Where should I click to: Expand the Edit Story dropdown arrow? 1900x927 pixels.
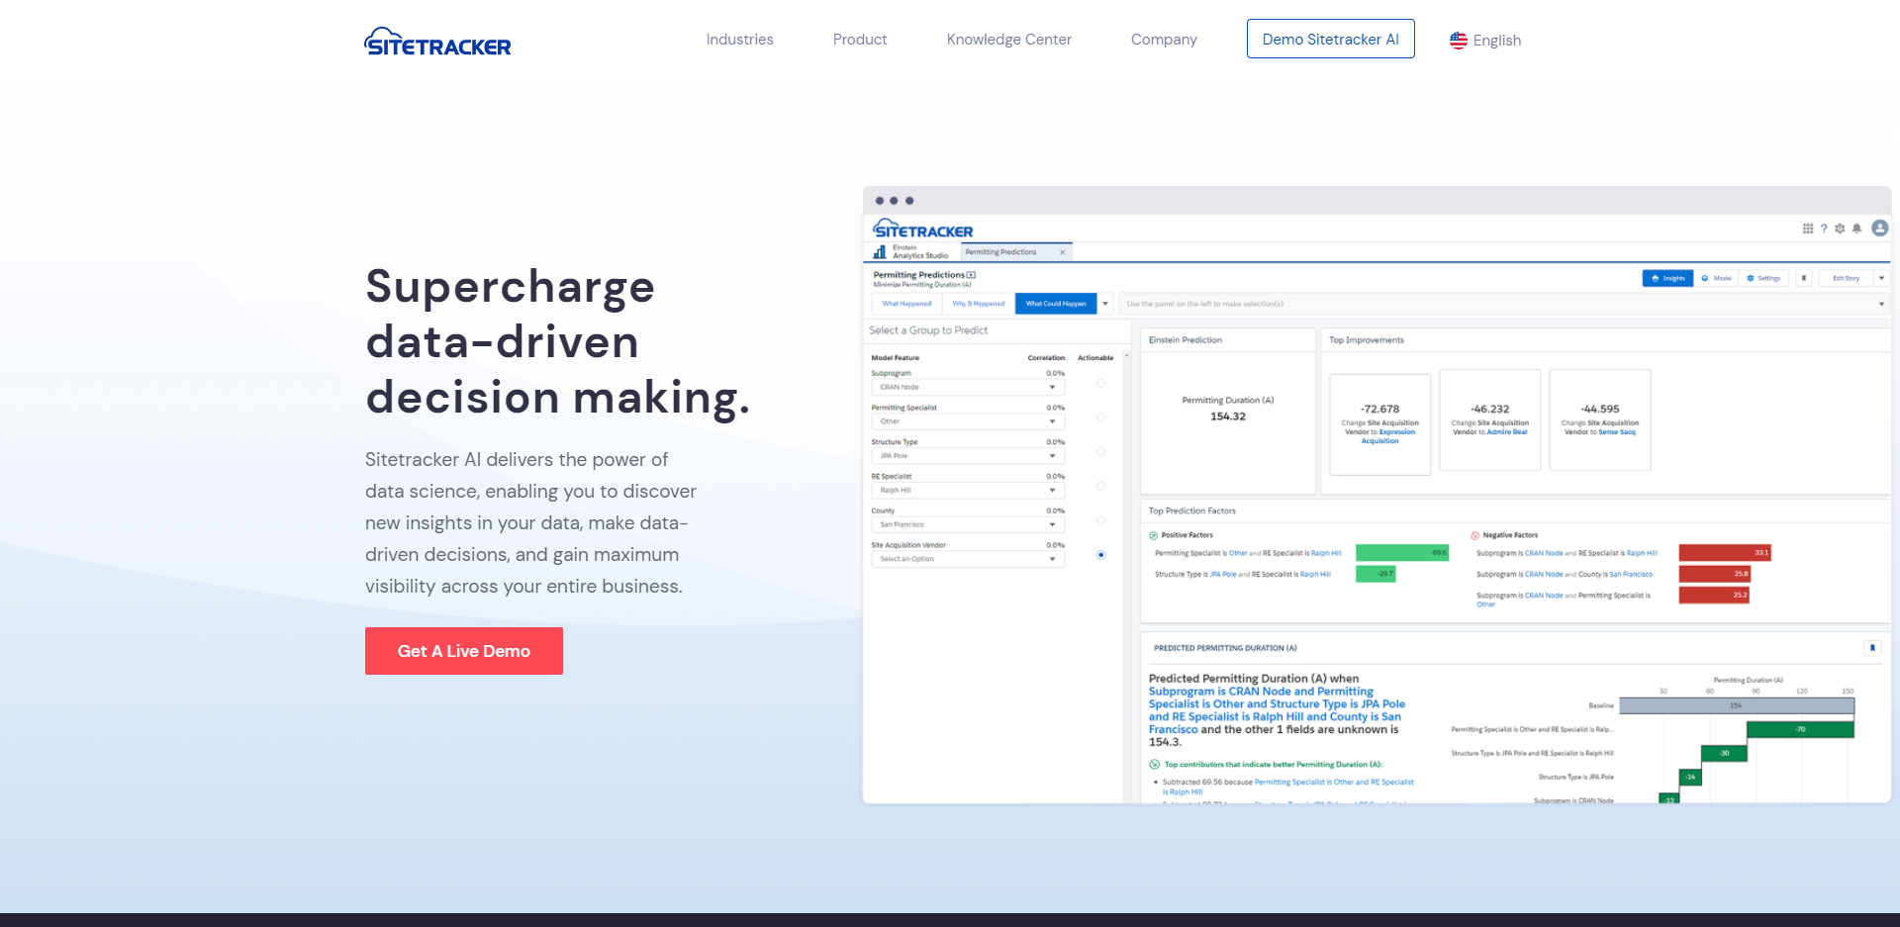click(1881, 278)
